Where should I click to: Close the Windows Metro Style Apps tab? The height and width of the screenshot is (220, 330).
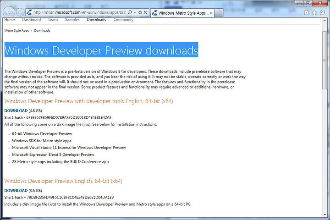(211, 13)
